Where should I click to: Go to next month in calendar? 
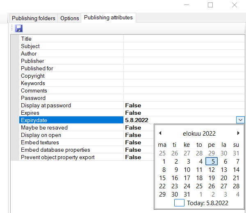click(x=238, y=133)
